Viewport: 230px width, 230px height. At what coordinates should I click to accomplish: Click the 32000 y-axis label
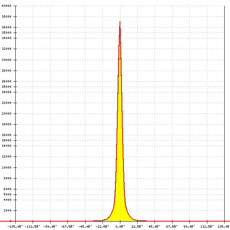(x=7, y=49)
